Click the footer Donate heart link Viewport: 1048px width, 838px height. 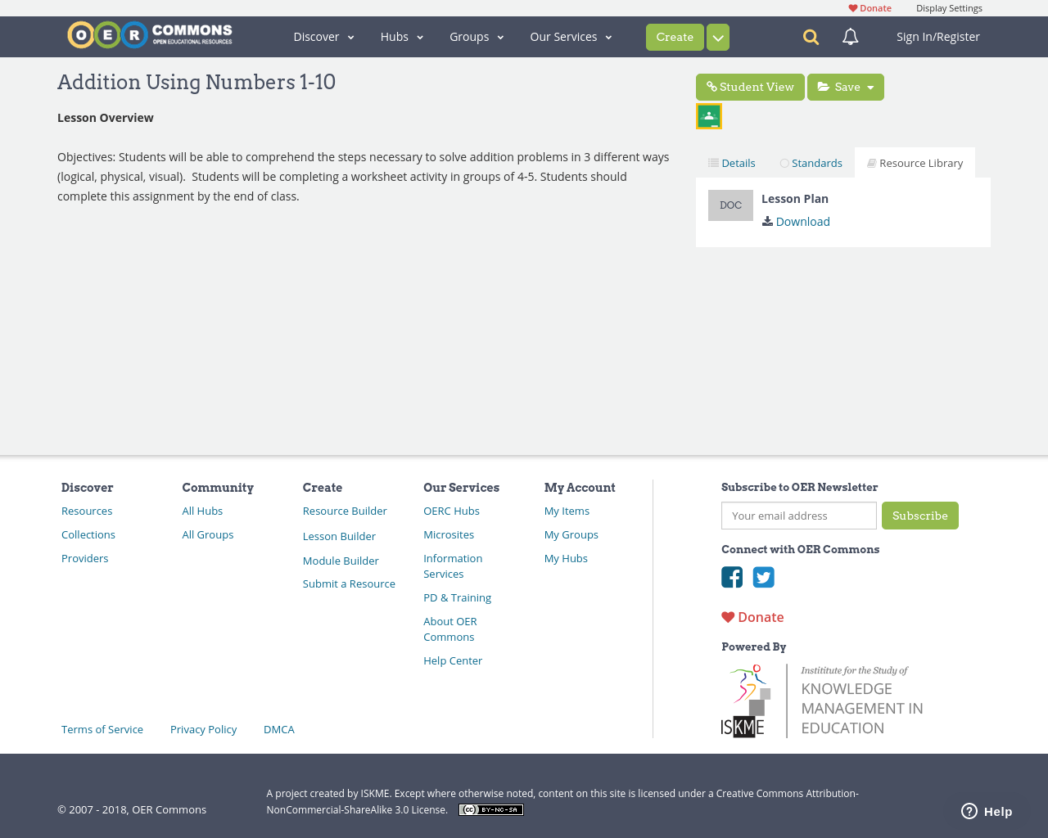pyautogui.click(x=752, y=617)
